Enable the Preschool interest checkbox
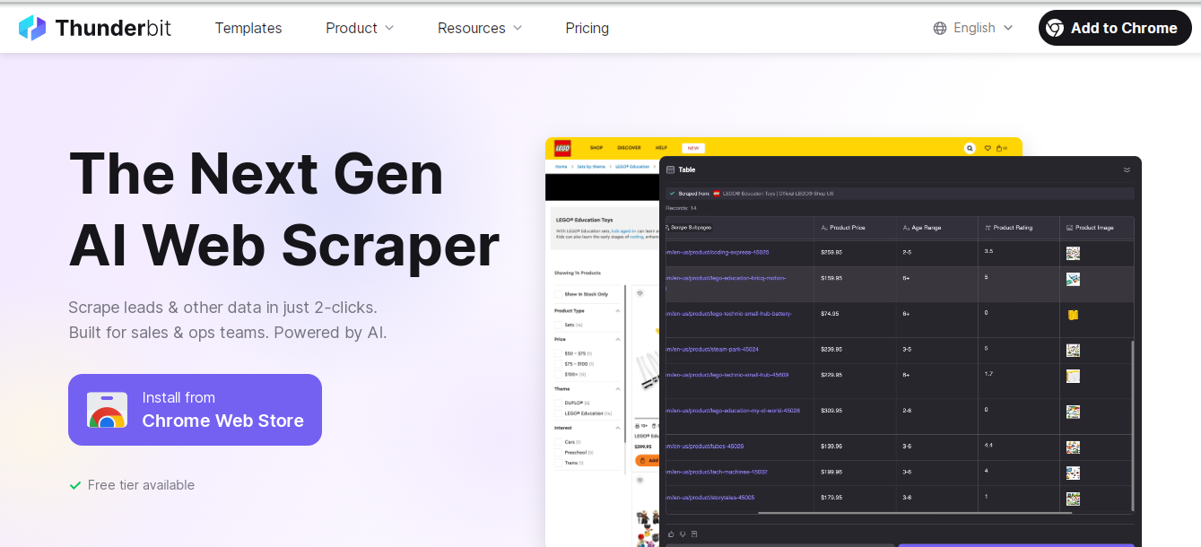 pyautogui.click(x=558, y=453)
